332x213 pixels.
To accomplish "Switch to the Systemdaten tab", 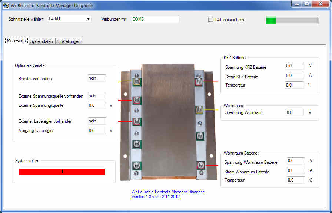I will [41, 41].
